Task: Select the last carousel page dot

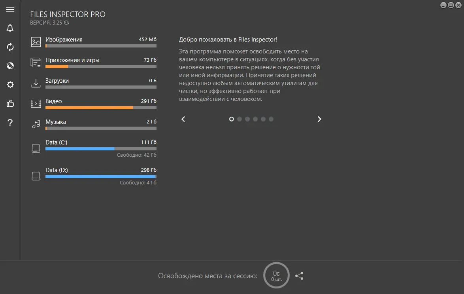Action: (x=271, y=119)
